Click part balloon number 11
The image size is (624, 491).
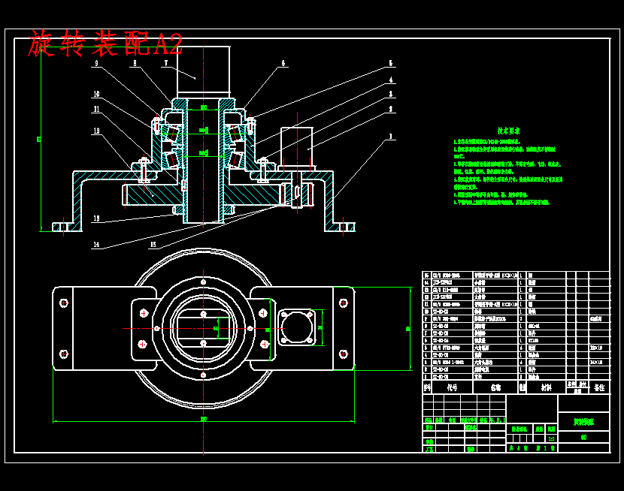coord(96,109)
